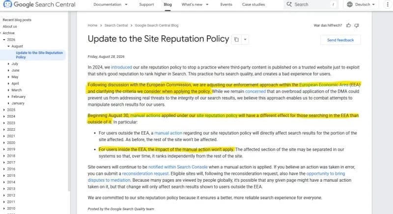Select the Blog tab
This screenshot has width=393, height=214.
[168, 4]
